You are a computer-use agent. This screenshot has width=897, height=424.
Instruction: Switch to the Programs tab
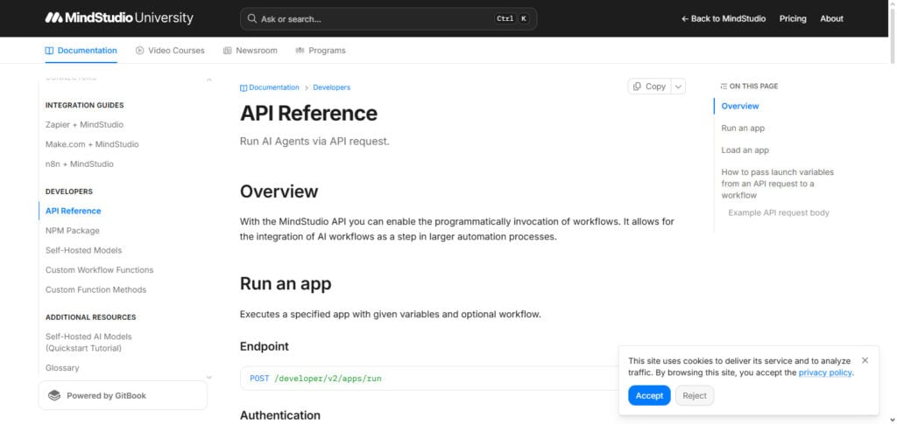tap(321, 51)
